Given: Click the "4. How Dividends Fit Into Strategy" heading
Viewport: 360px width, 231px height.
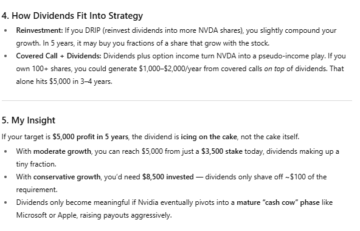Looking at the screenshot, I should (72, 16).
